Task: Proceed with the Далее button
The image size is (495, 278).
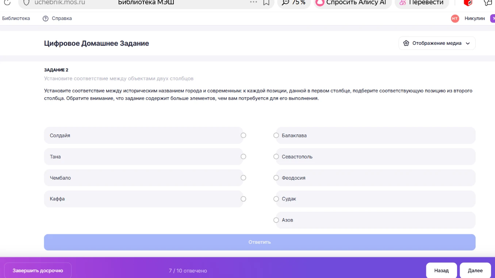Action: coord(475,270)
